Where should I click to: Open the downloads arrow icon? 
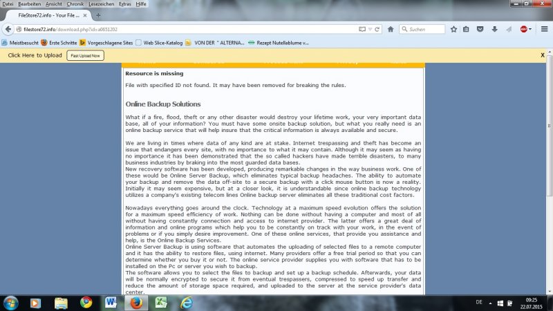(494, 30)
